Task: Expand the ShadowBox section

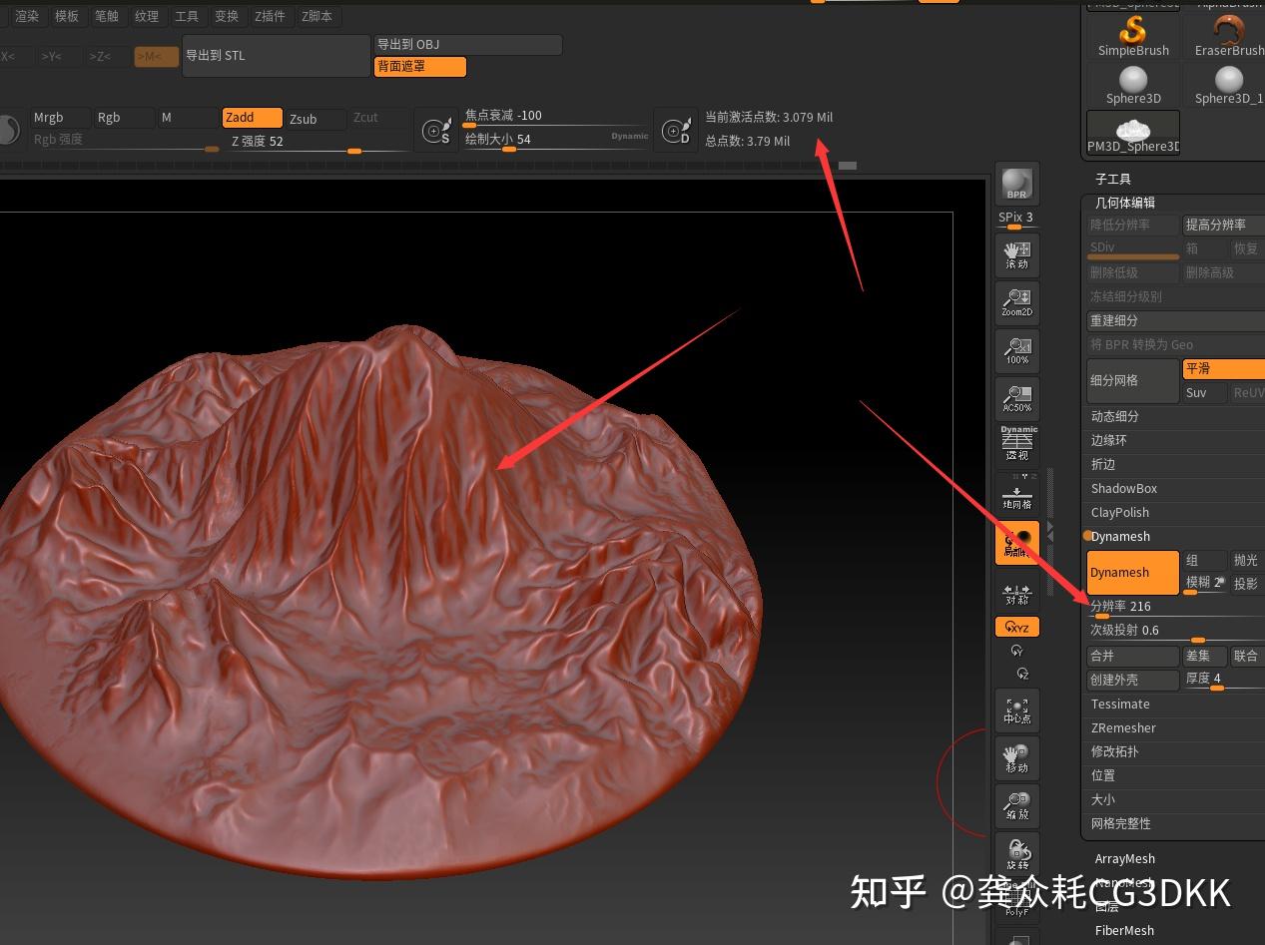Action: tap(1124, 488)
